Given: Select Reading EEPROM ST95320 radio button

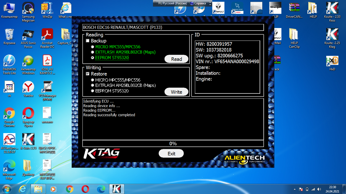Looking at the screenshot, I should click(93, 58).
